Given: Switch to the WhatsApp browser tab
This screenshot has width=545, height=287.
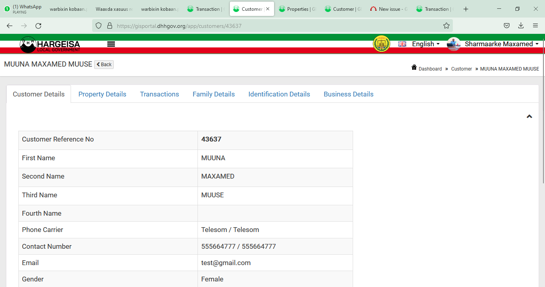Looking at the screenshot, I should 23,9.
